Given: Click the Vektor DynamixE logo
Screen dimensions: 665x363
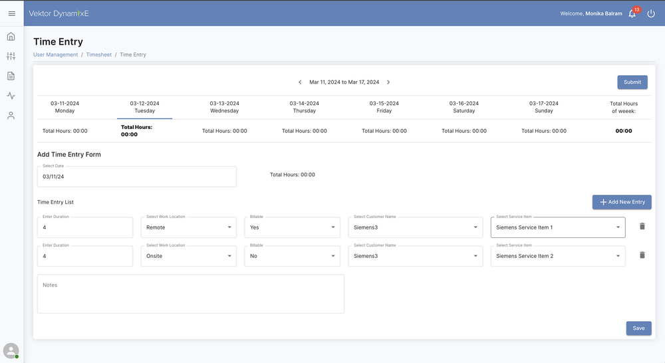Looking at the screenshot, I should pos(59,13).
